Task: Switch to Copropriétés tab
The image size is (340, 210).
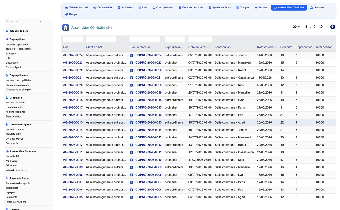Action: [x=103, y=8]
